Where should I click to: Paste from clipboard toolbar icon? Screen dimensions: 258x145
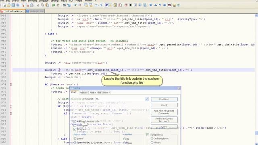click(47, 5)
